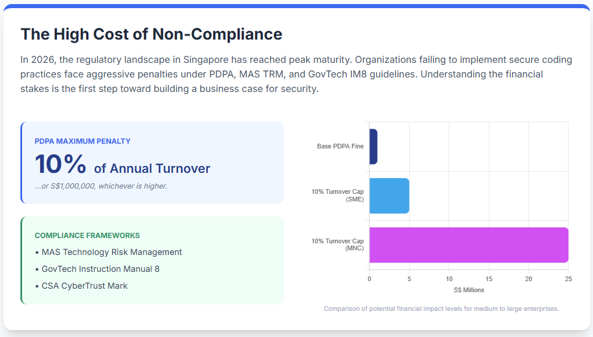Select the dark blue Base PDPA Fine bar

coord(373,147)
